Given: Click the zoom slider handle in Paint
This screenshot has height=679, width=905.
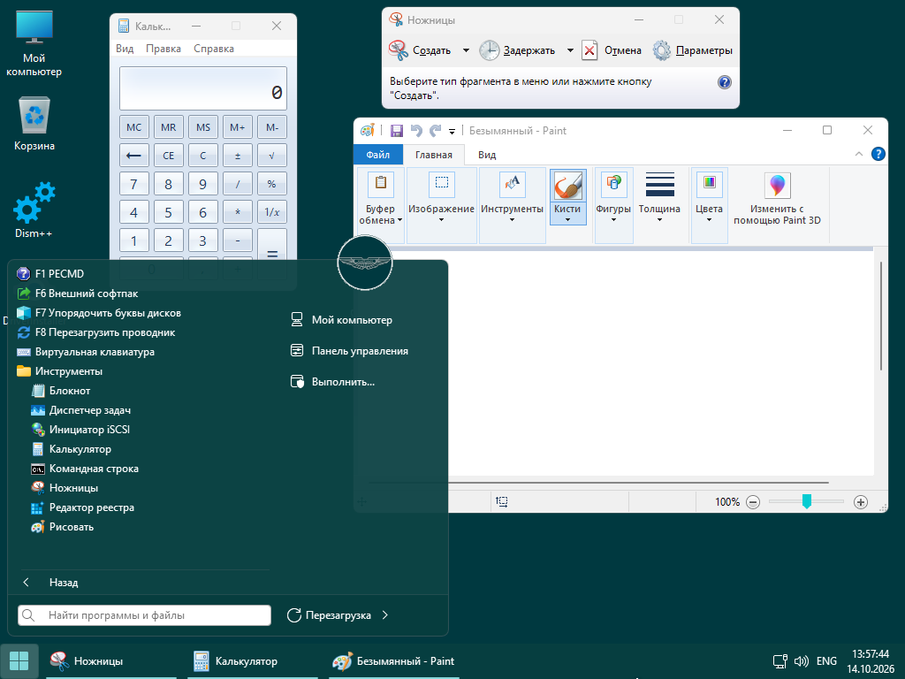Looking at the screenshot, I should (806, 501).
